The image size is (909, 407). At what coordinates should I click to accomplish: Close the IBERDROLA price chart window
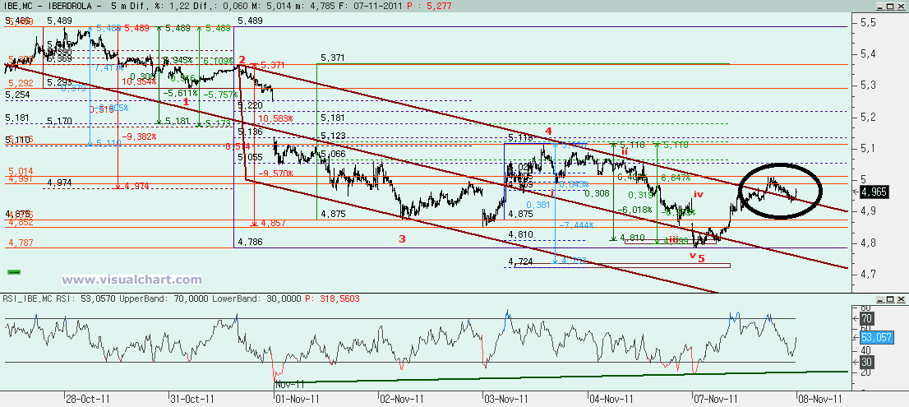pos(902,6)
